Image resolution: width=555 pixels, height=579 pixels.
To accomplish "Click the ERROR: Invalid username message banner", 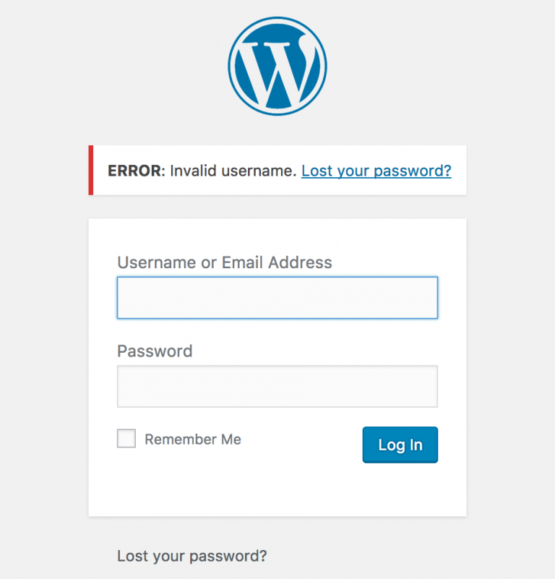I will (217, 171).
